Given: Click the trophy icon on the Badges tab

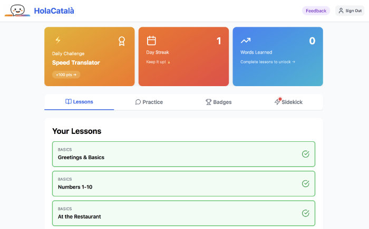Looking at the screenshot, I should 209,102.
